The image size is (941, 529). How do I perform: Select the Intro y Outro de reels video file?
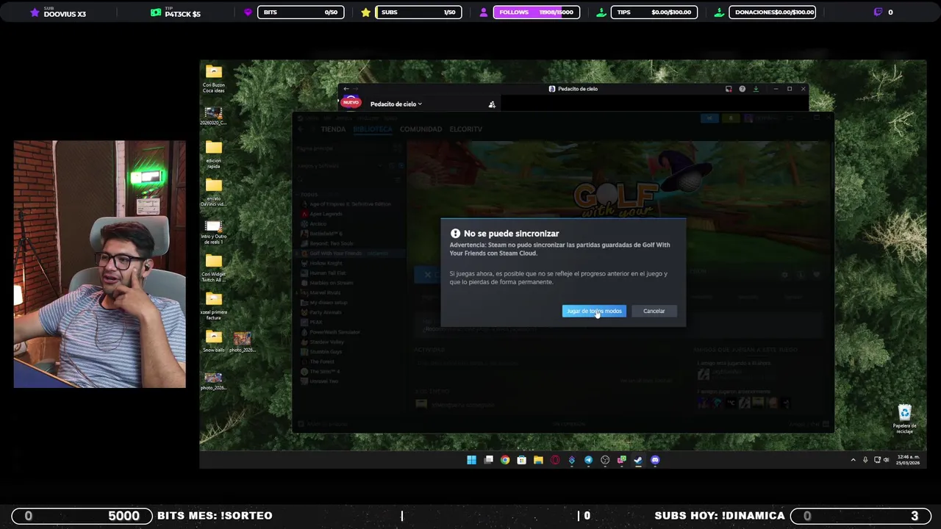[x=214, y=231]
